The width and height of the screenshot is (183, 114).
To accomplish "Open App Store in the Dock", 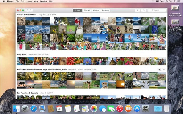I will coord(137,109).
